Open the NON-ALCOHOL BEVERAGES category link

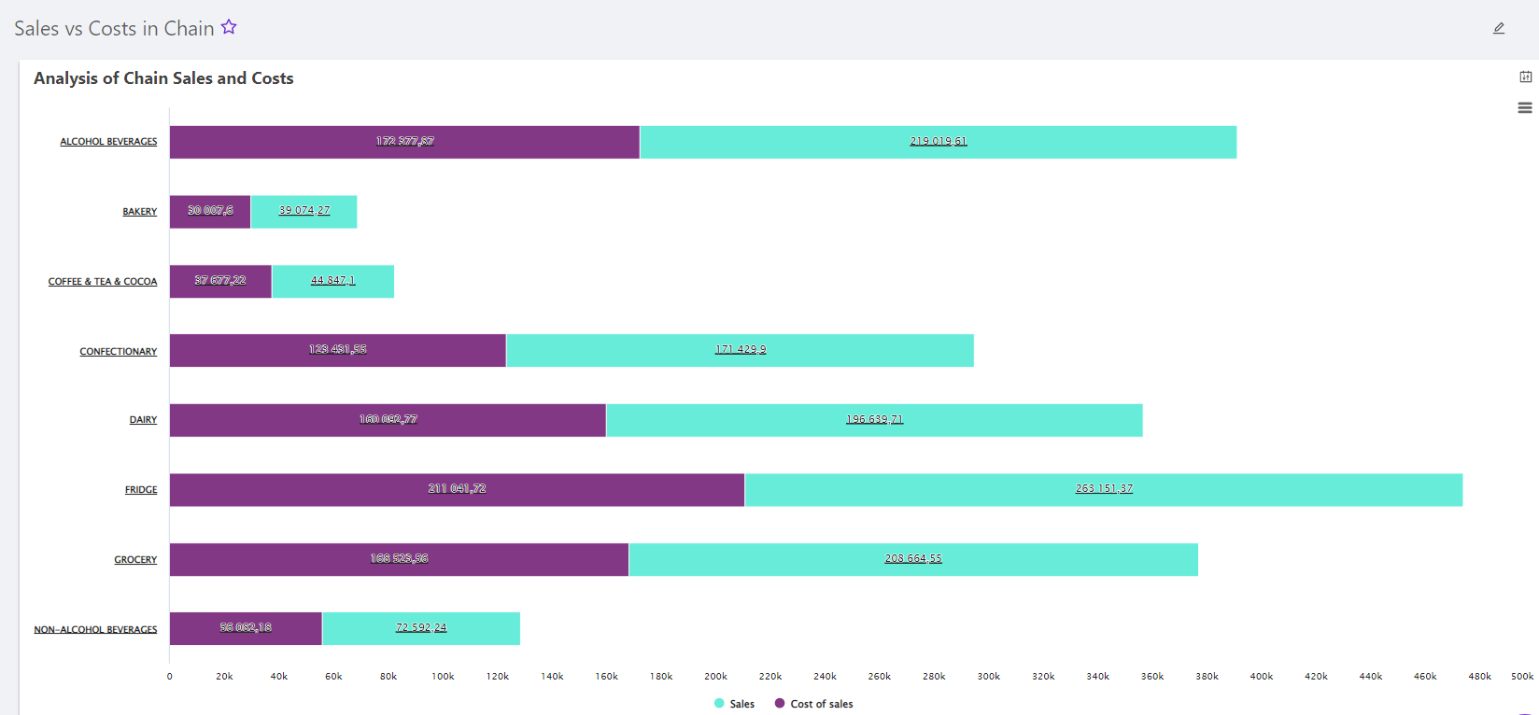tap(95, 630)
